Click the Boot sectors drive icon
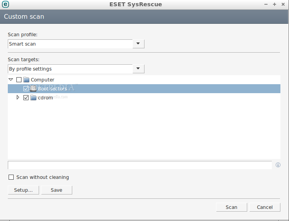This screenshot has width=289, height=221. coord(33,88)
